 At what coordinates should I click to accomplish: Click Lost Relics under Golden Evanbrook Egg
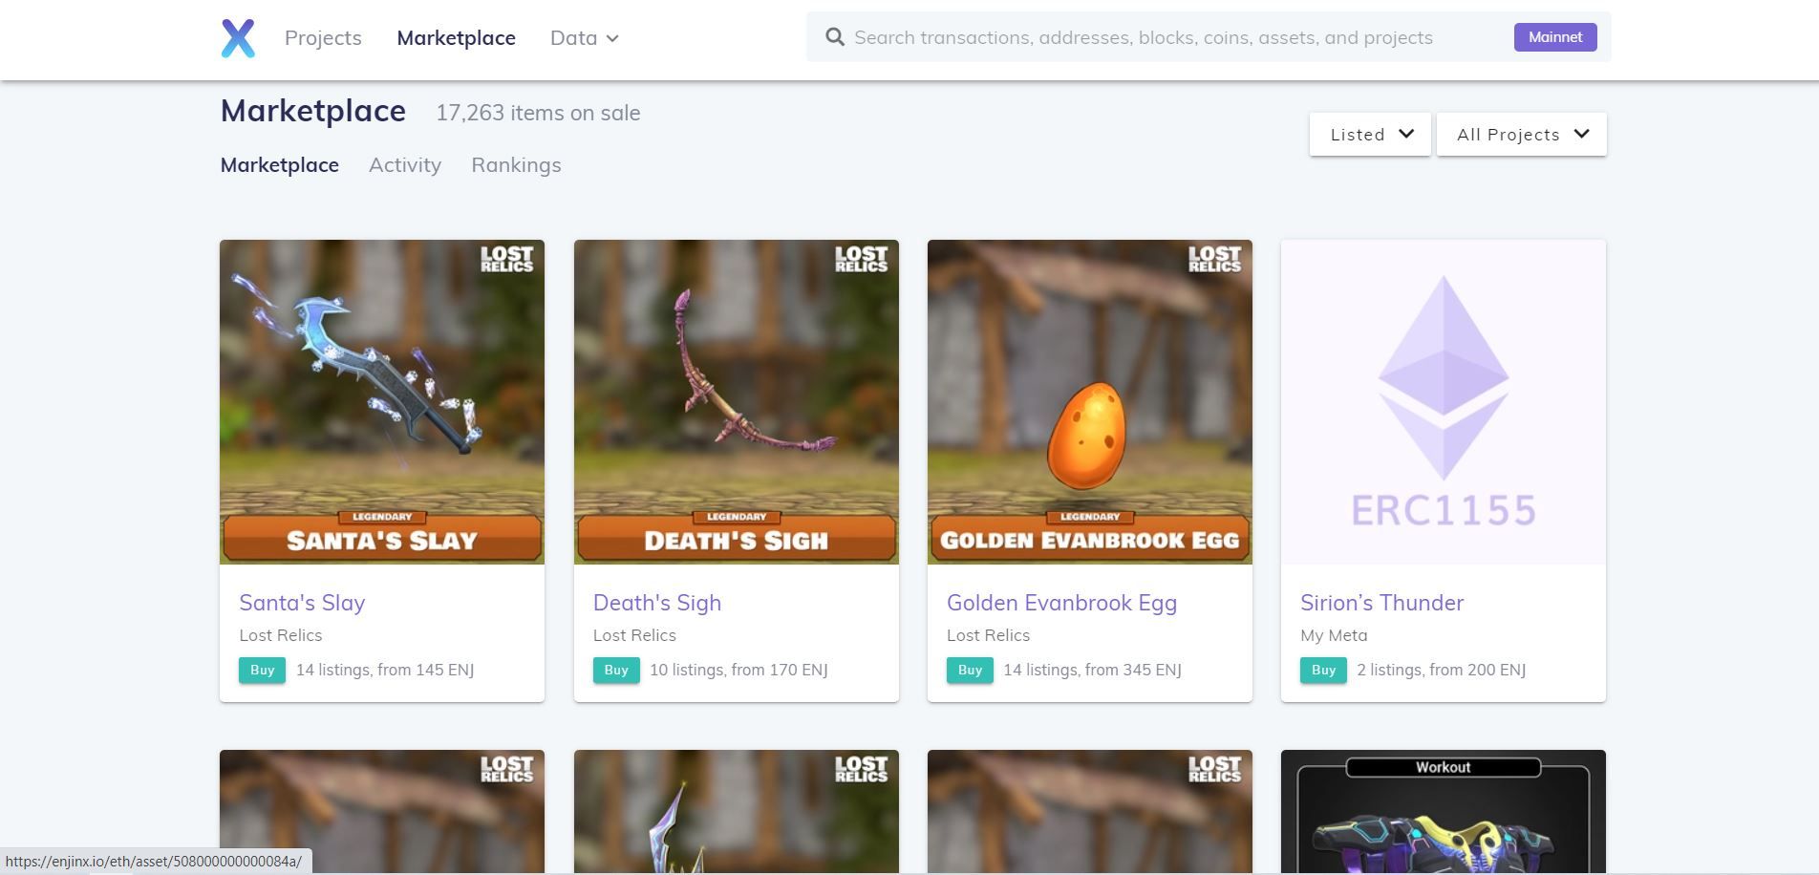point(988,635)
